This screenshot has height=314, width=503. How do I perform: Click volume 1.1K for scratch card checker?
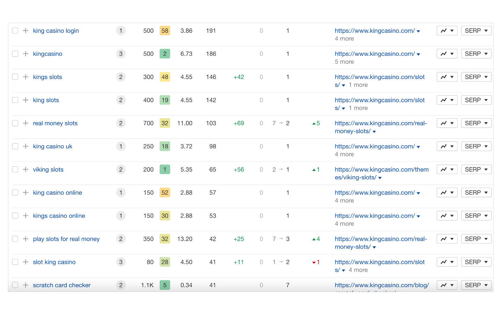coord(147,285)
